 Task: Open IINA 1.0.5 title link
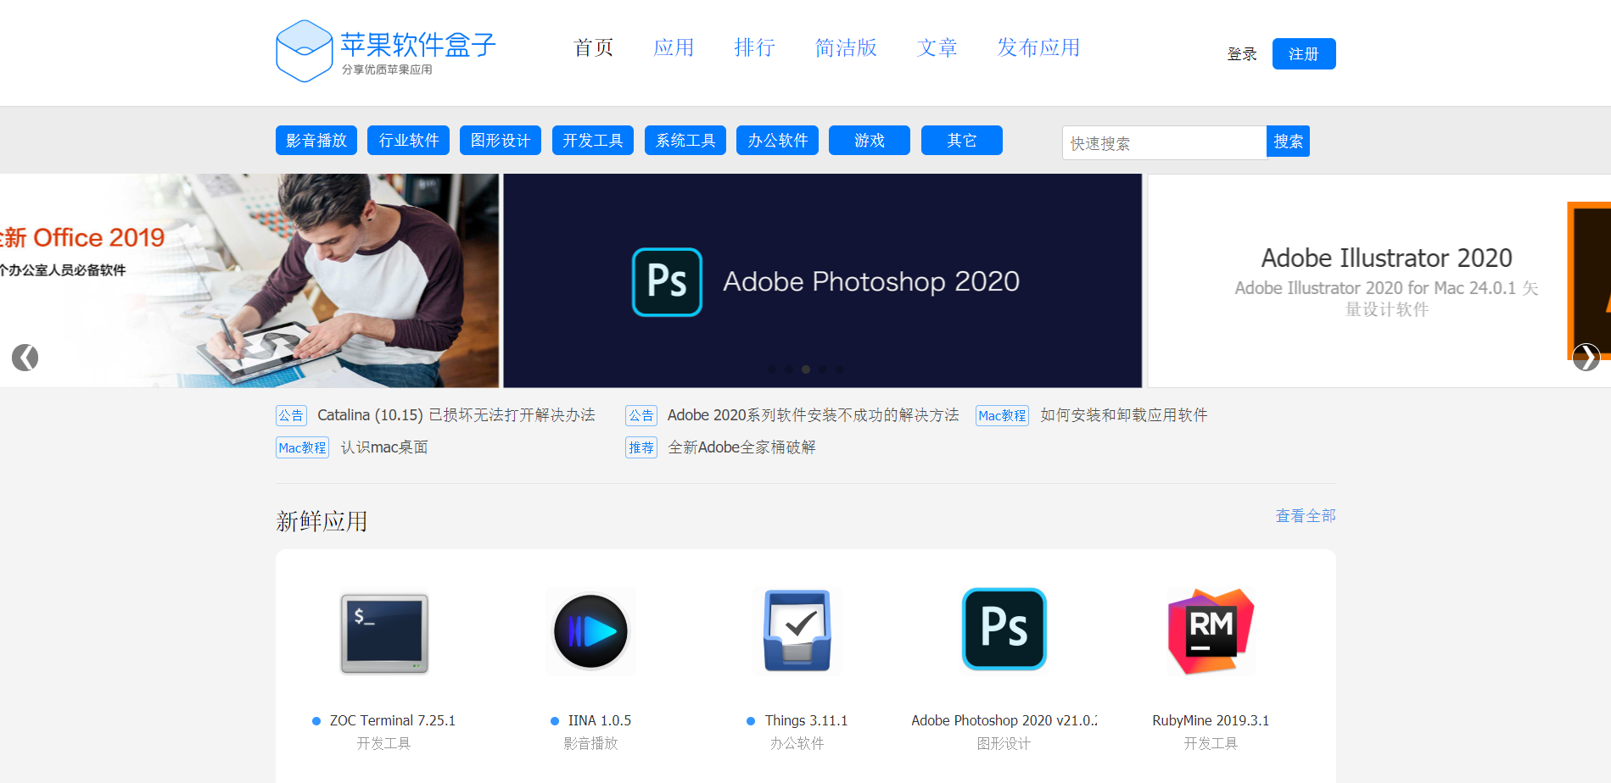tap(600, 720)
